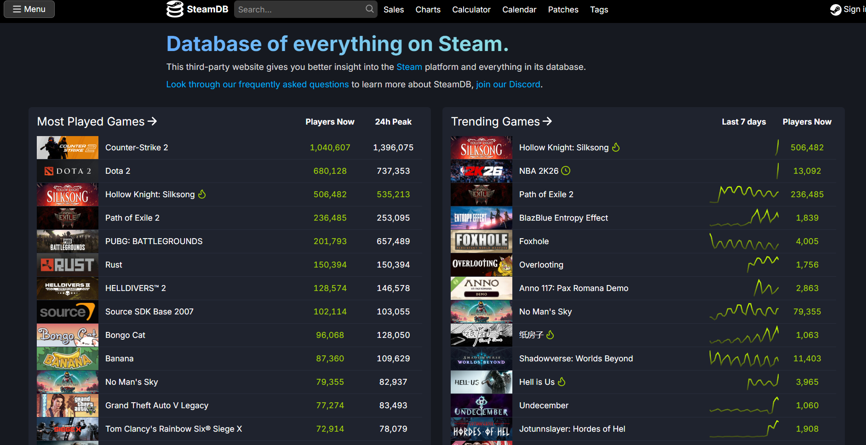Click clock icon beside NBA 2K26

click(566, 171)
